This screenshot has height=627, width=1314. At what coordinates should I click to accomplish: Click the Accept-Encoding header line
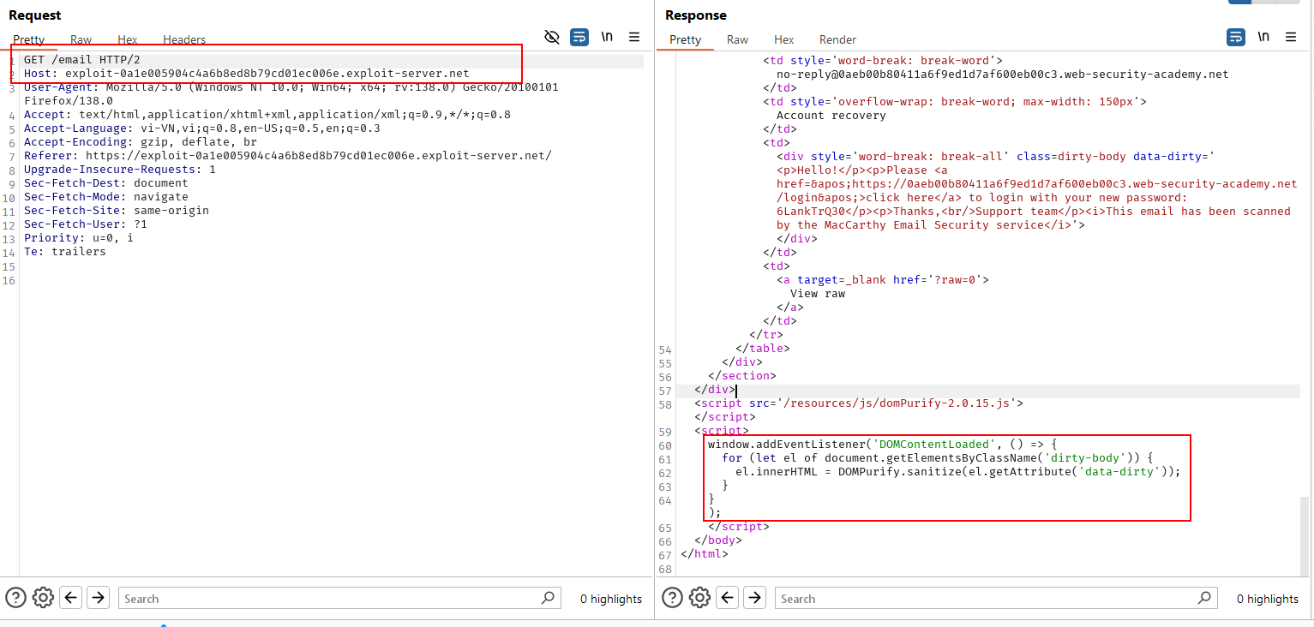141,142
